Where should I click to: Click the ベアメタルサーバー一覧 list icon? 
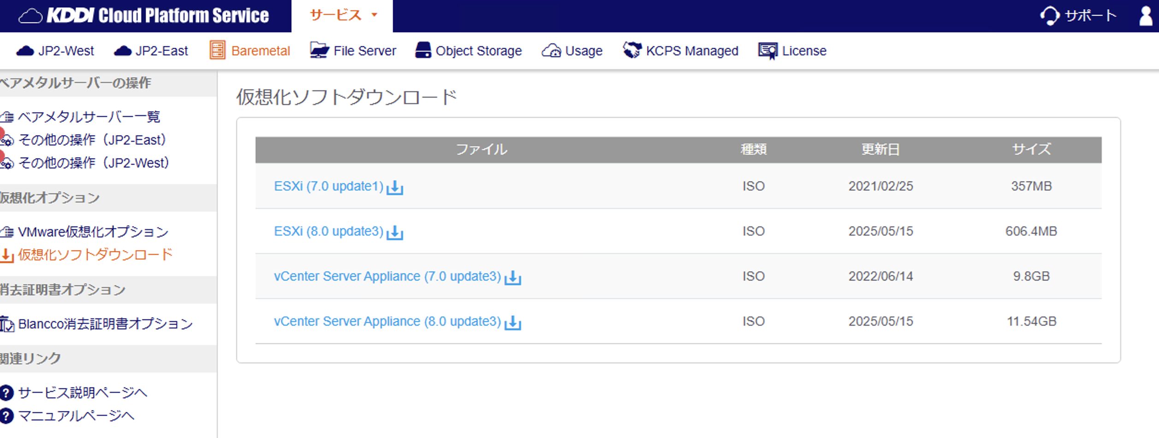pos(7,117)
